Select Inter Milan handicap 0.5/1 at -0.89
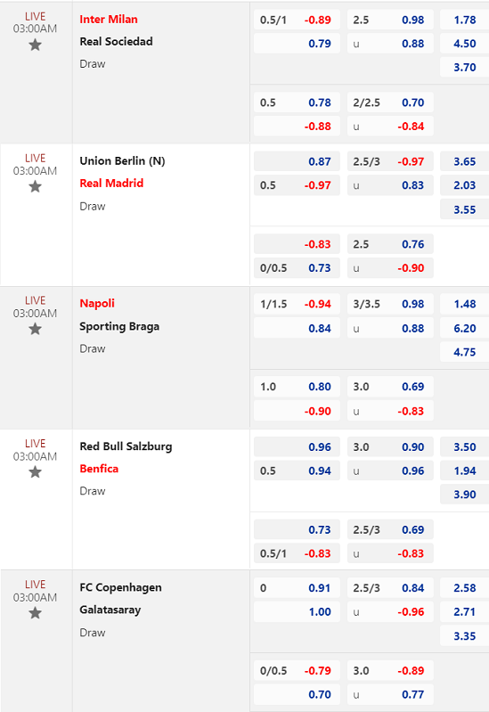 click(297, 20)
